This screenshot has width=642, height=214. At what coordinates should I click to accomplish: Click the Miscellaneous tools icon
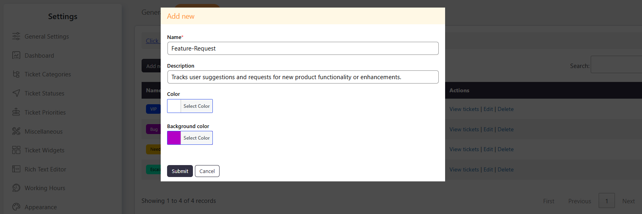pyautogui.click(x=16, y=131)
